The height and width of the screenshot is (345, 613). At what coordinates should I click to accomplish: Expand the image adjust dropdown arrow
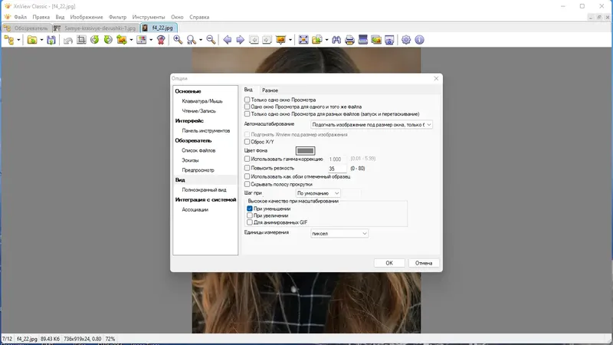tap(151, 40)
